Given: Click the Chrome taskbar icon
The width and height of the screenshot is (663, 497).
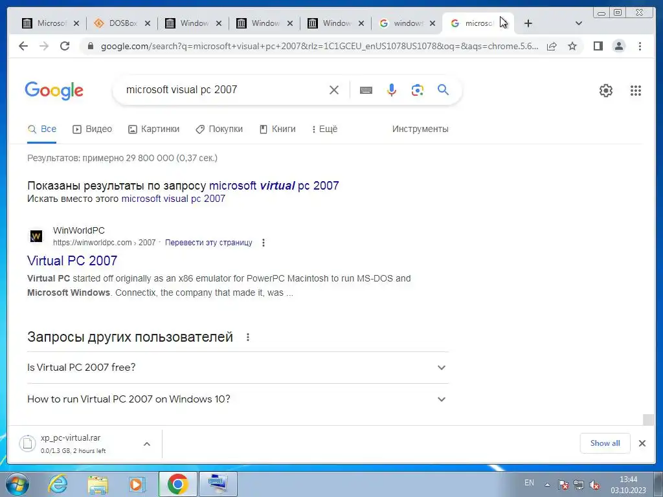Looking at the screenshot, I should [177, 484].
